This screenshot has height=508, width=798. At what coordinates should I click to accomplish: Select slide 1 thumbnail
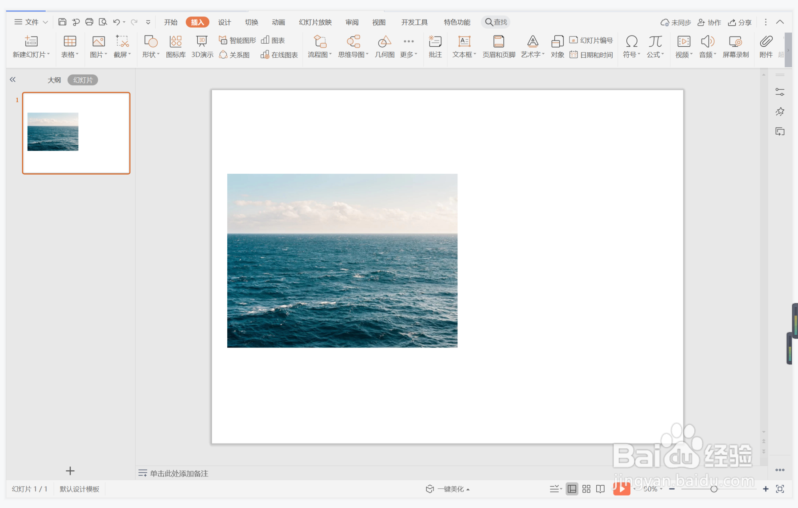tap(76, 133)
